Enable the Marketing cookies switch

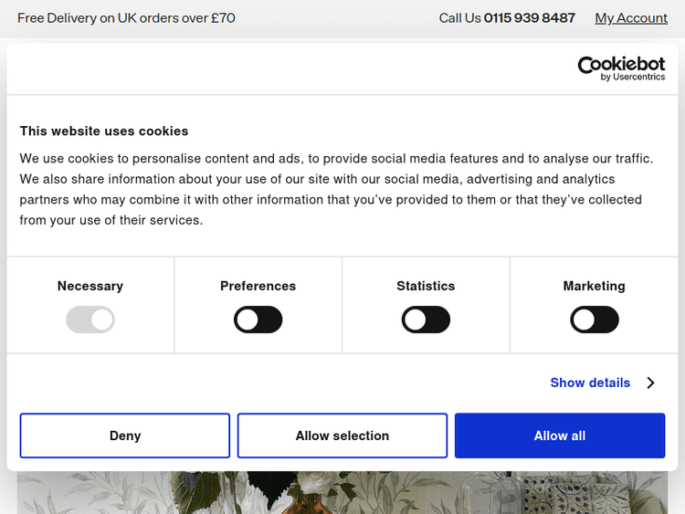595,320
